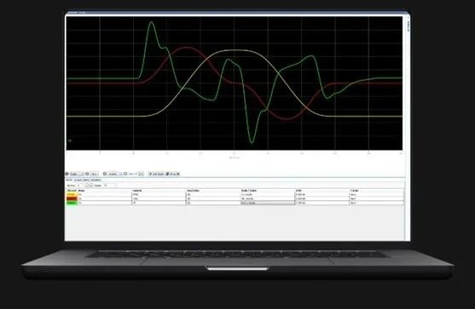Screen dimensions: 475x309
Task: Click the leftmost round icon in scope toolbar
Action: coord(67,174)
